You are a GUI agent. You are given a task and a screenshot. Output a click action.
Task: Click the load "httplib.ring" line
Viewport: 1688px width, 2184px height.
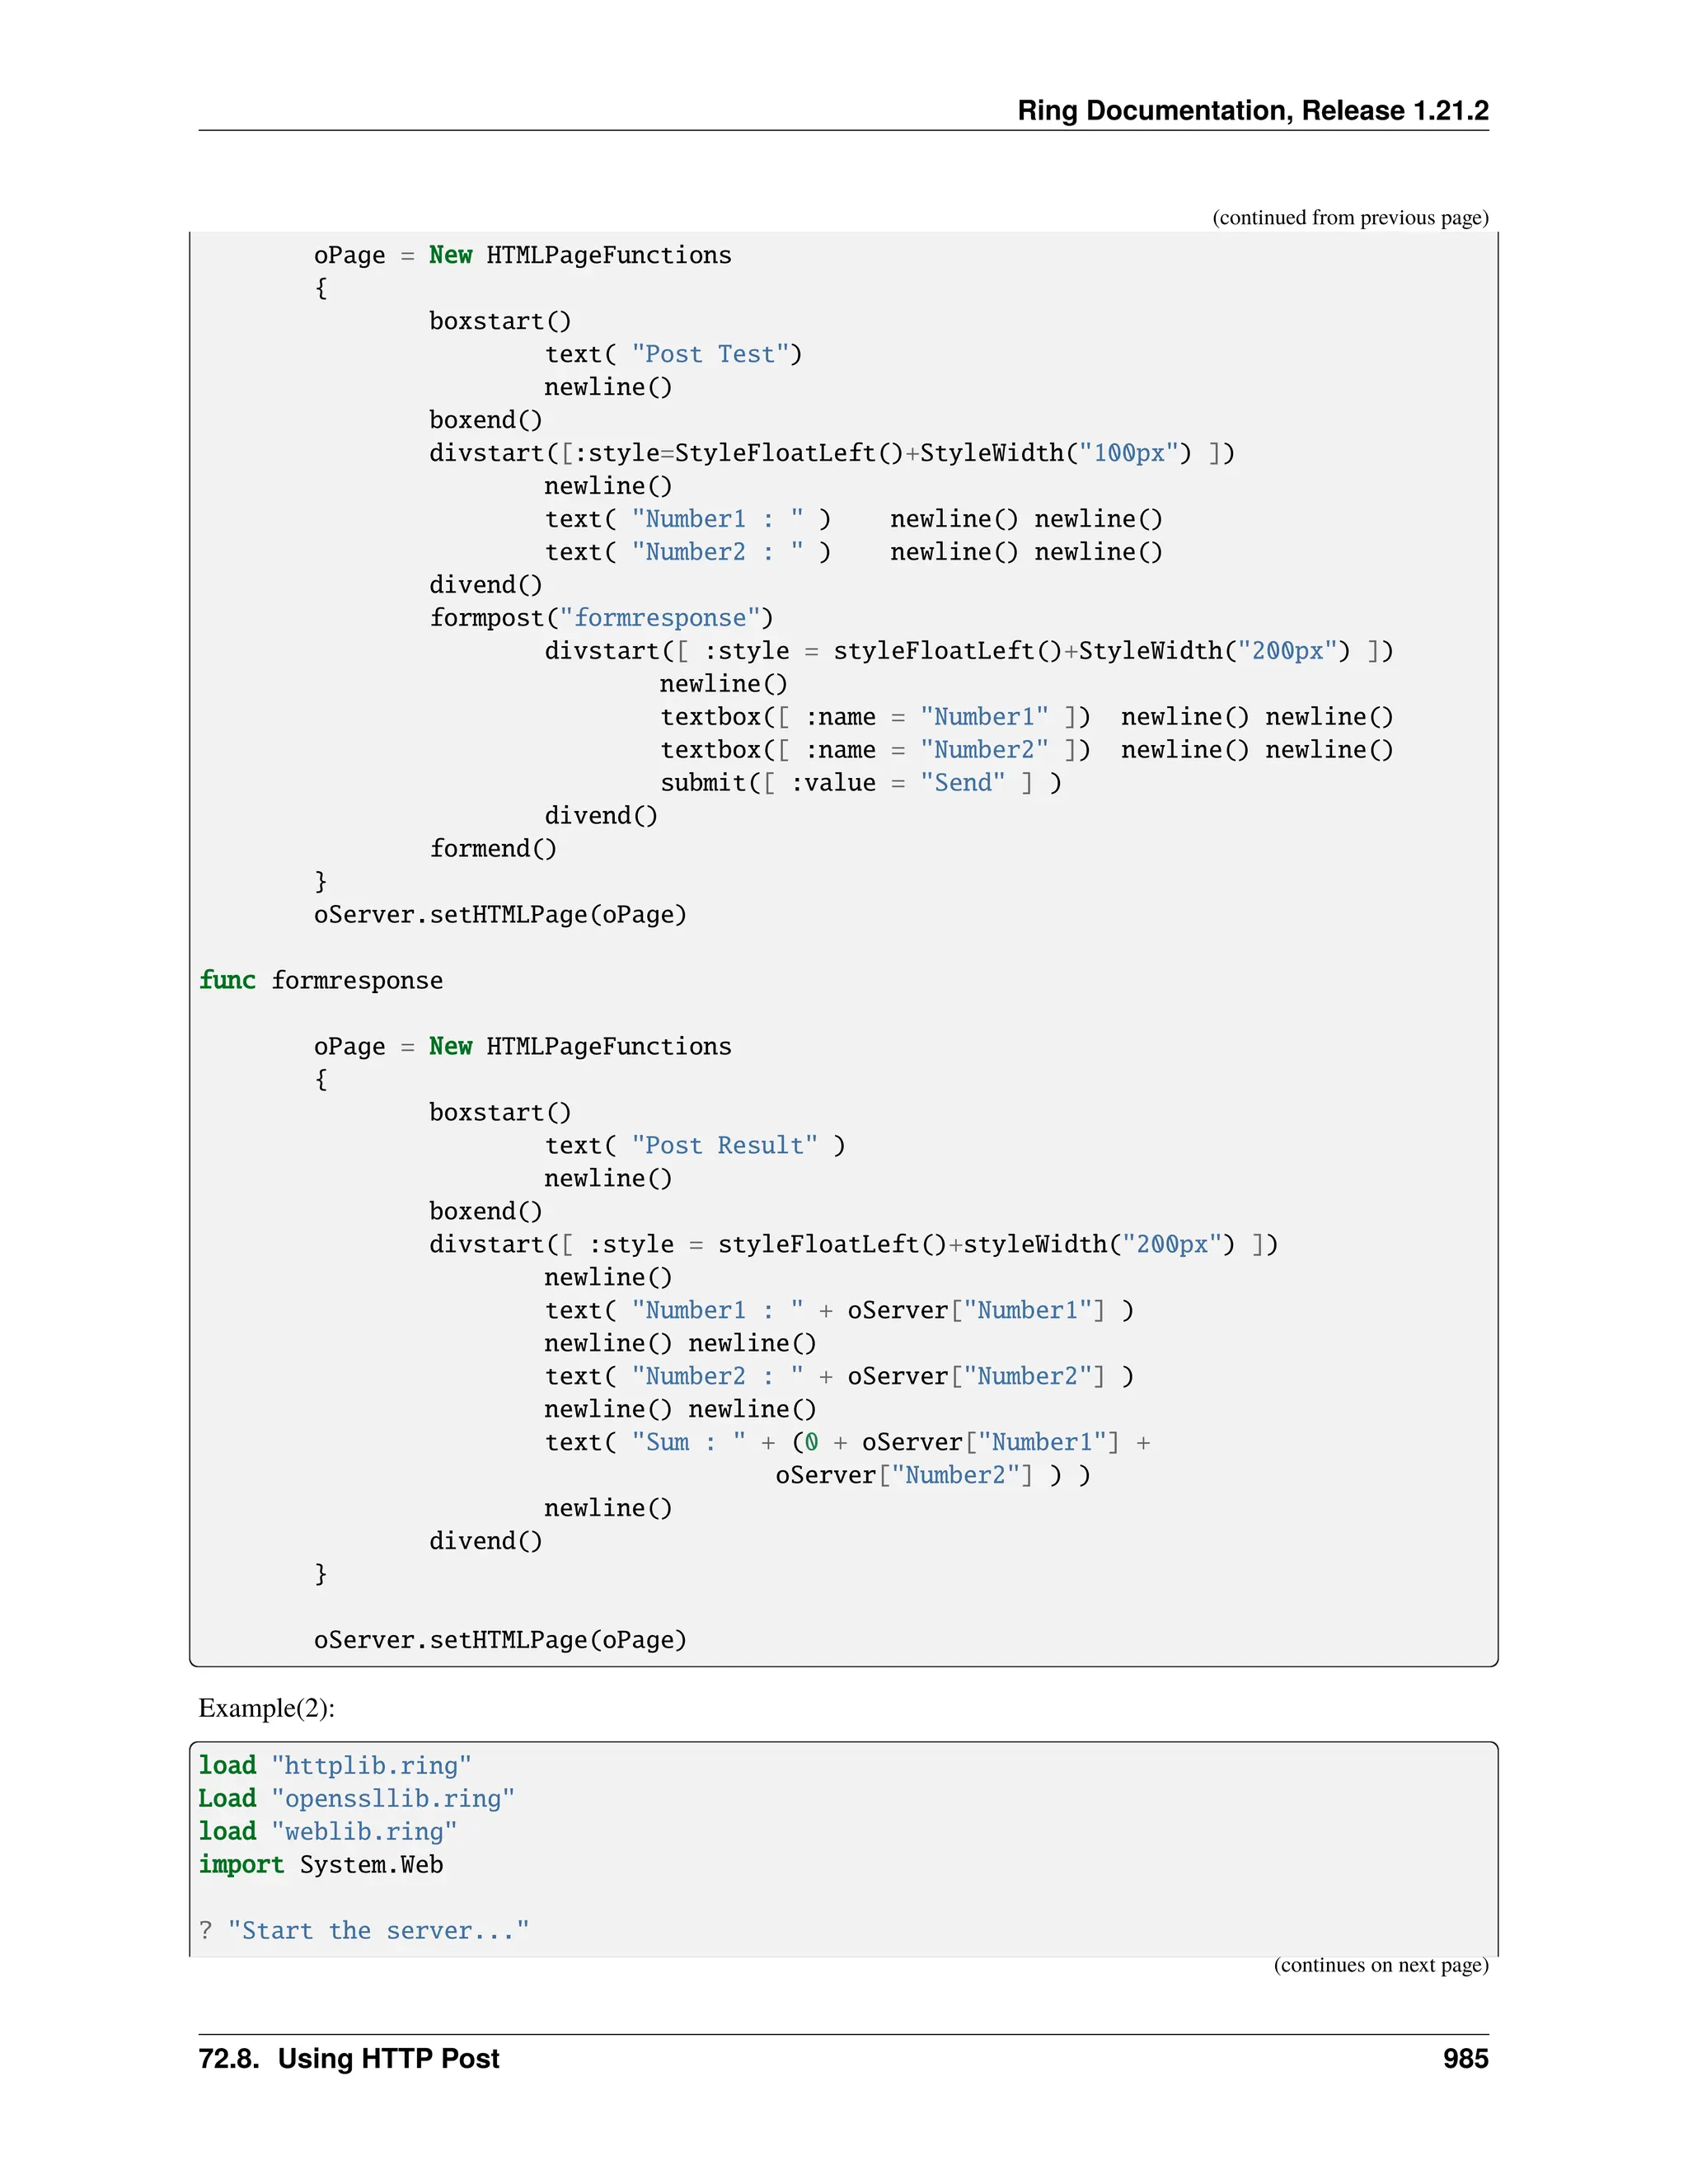(334, 1766)
